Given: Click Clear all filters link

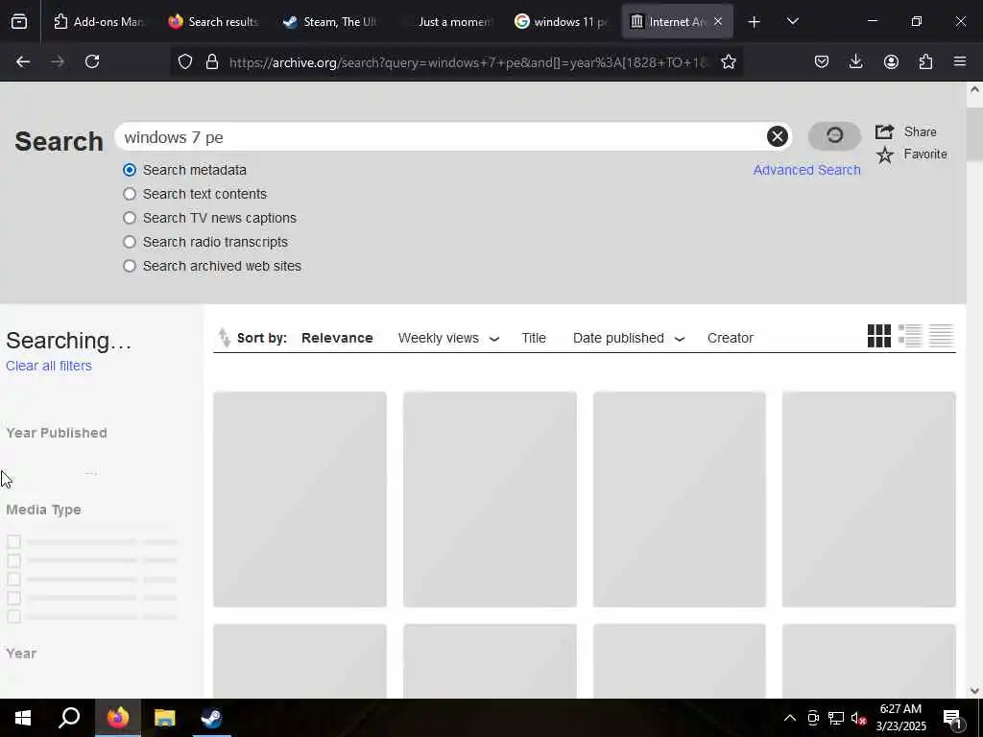Looking at the screenshot, I should tap(49, 366).
